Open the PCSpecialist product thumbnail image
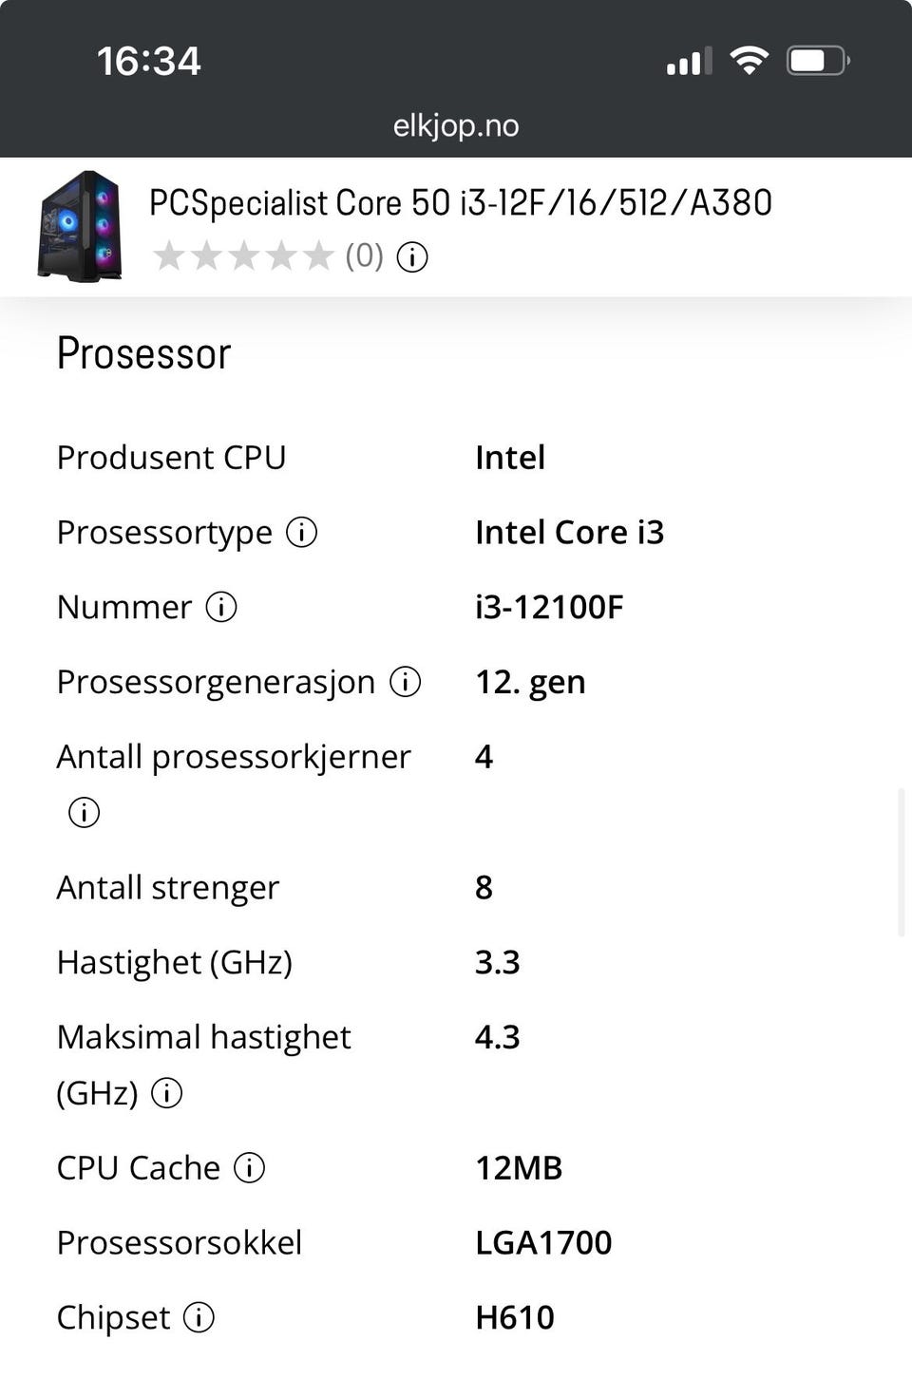 click(x=80, y=226)
